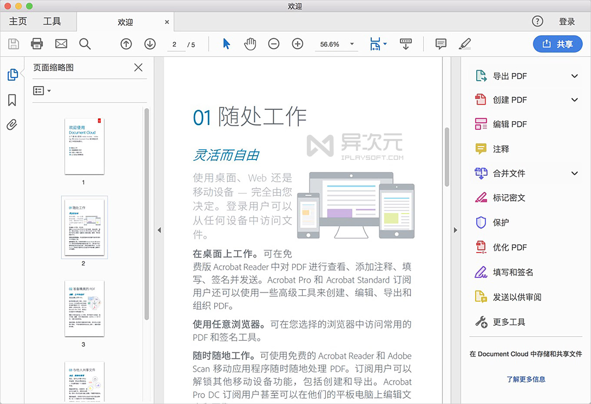This screenshot has height=404, width=591.
Task: Open the attachments paperclip panel
Action: pos(12,125)
